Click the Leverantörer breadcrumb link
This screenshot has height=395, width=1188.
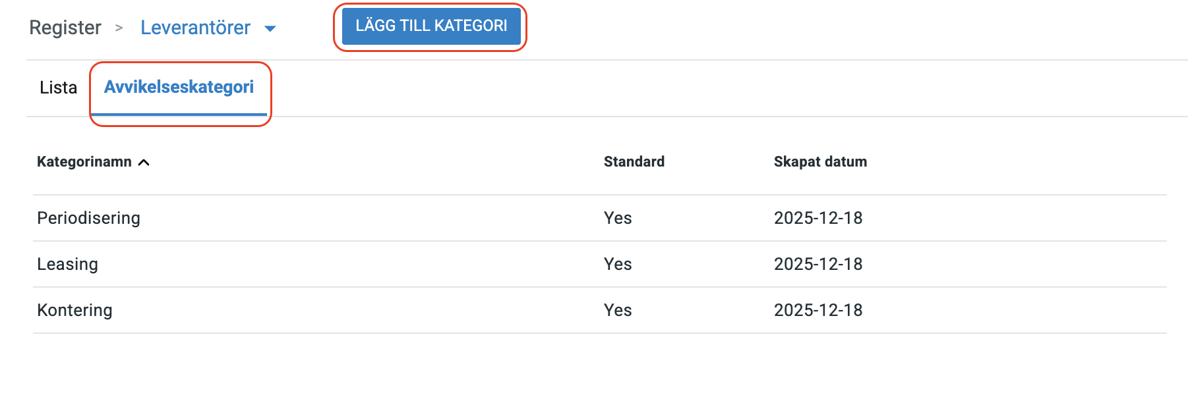(195, 28)
